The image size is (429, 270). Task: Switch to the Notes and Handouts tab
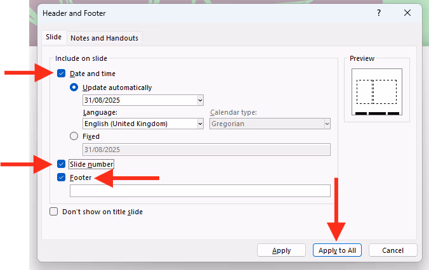point(103,38)
